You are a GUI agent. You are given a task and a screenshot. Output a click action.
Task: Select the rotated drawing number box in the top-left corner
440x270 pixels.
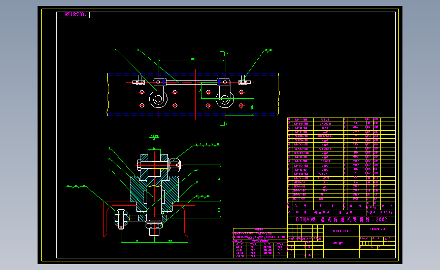(x=73, y=15)
